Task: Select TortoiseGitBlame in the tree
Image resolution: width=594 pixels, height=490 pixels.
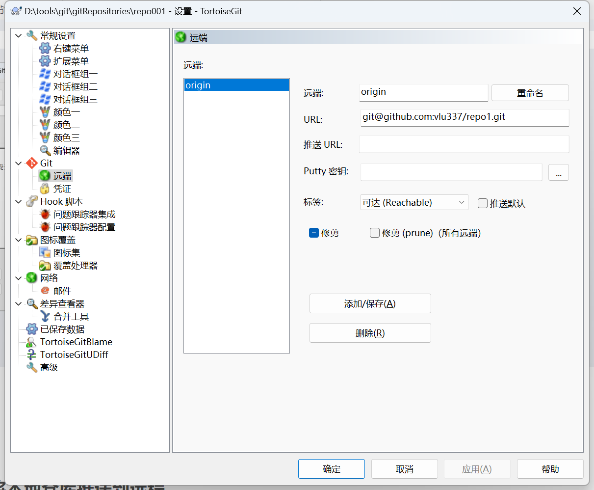Action: (76, 342)
